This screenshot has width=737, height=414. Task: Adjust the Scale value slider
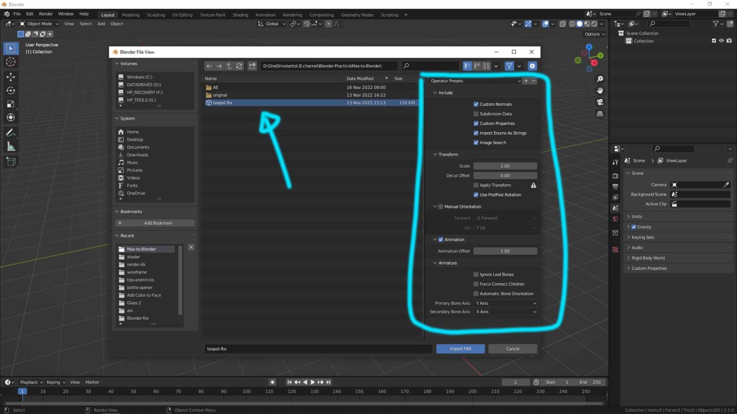coord(505,166)
